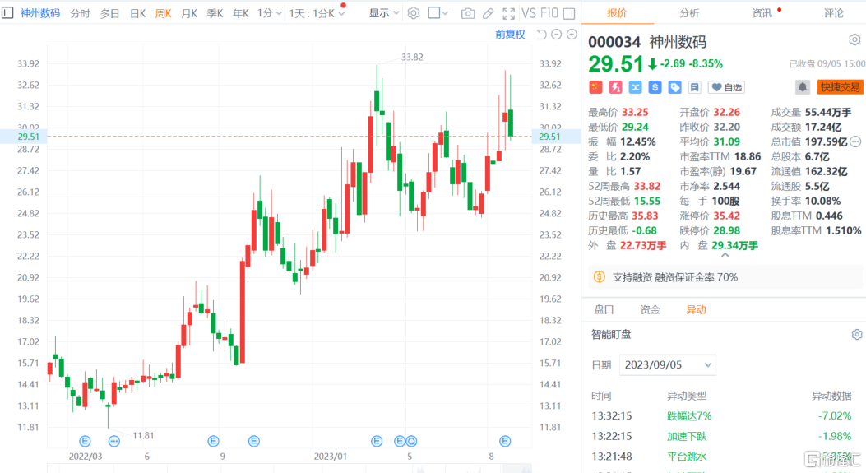The height and width of the screenshot is (473, 866).
Task: Select the 日K daily chart
Action: click(x=137, y=12)
